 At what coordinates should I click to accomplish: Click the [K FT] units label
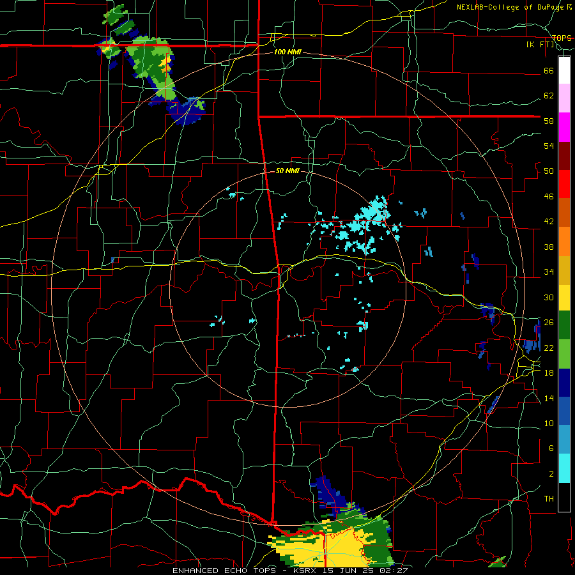[540, 44]
